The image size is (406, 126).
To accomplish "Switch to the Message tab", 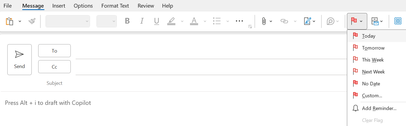I will coord(33,6).
